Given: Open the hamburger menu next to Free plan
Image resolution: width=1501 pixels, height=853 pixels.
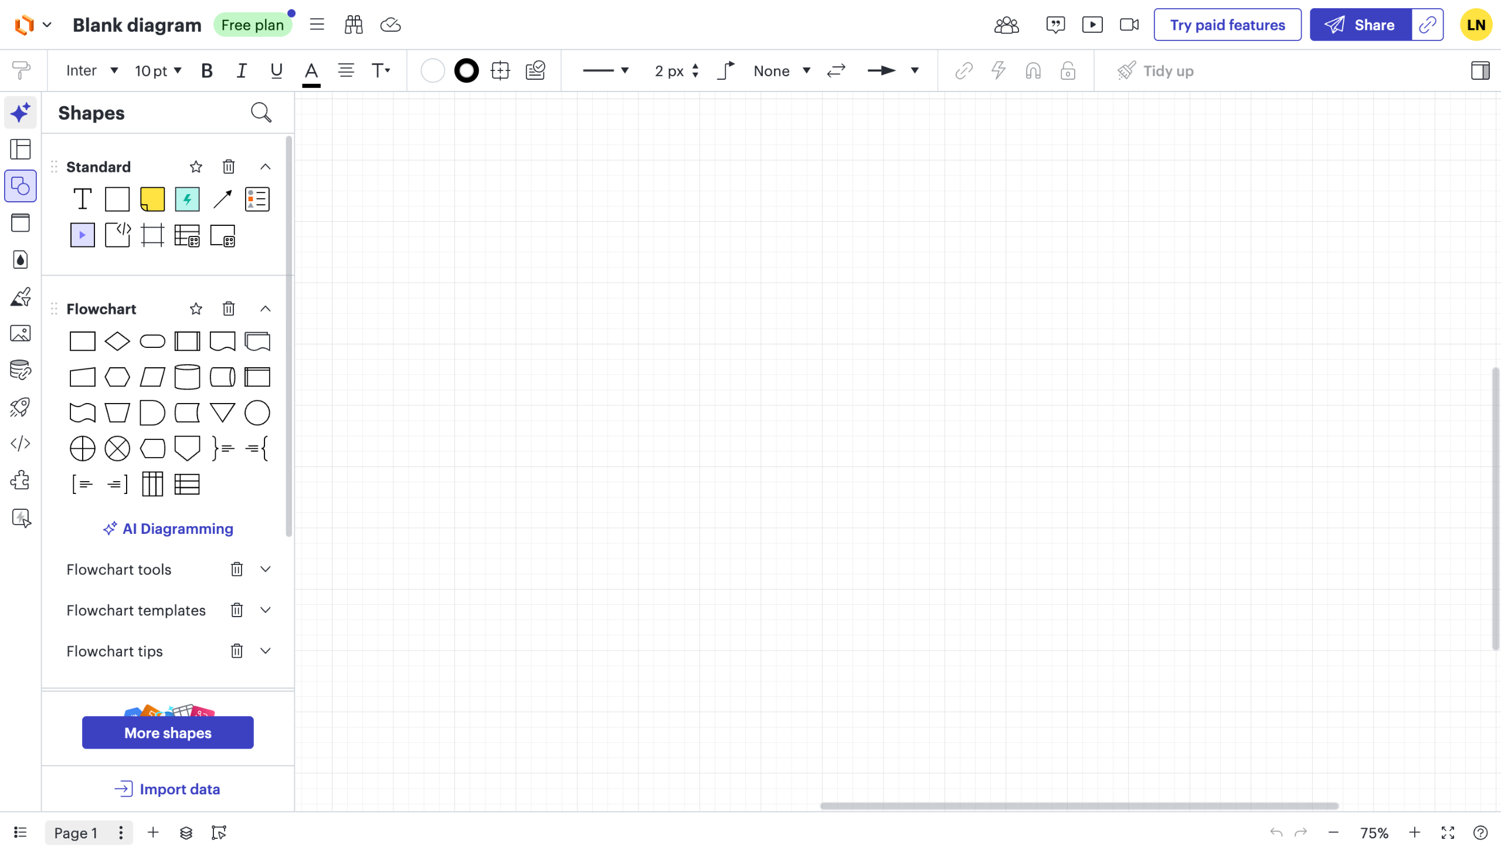Looking at the screenshot, I should click(317, 25).
